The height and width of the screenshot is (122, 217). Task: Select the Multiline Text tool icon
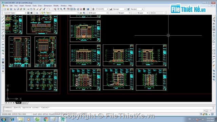(3, 72)
